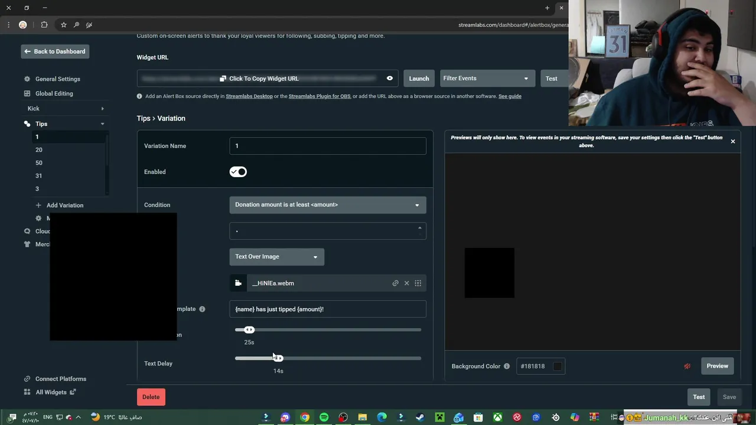Close the preview notice banner
Screen dimensions: 756x425
click(733, 142)
